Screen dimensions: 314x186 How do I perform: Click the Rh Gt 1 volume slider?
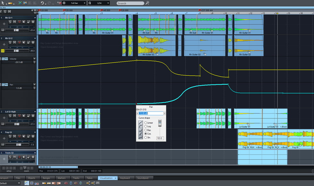tap(17, 30)
